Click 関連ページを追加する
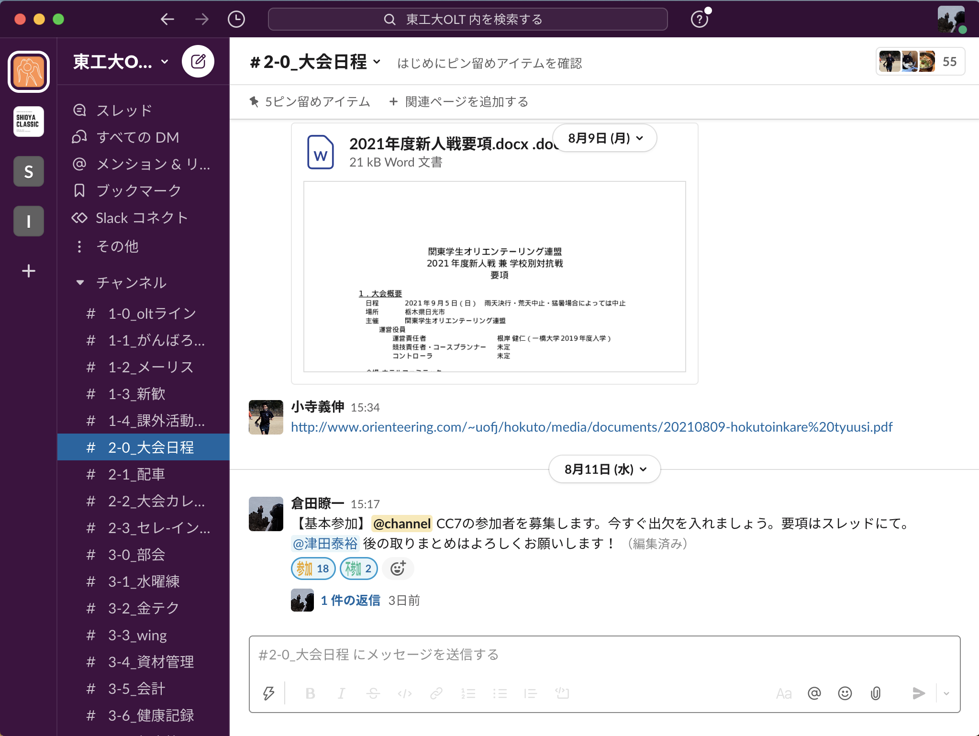Viewport: 979px width, 736px height. pyautogui.click(x=458, y=101)
